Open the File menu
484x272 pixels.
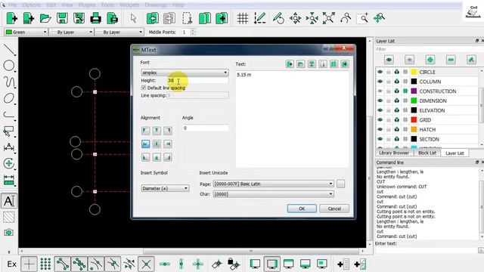12,5
